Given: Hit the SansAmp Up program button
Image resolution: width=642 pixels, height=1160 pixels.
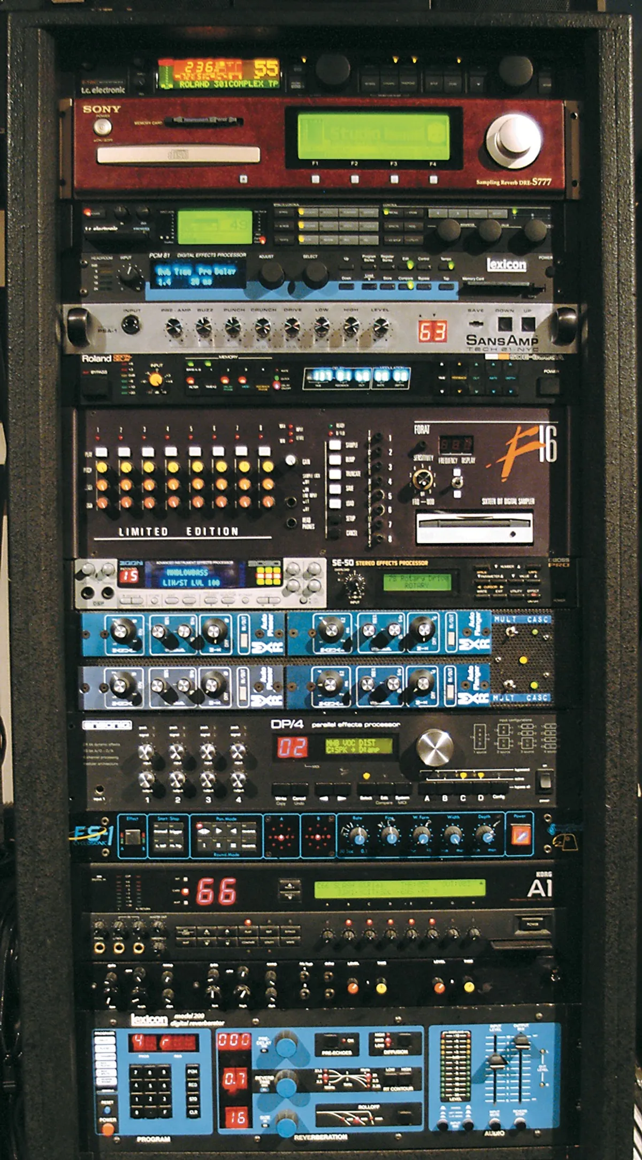Looking at the screenshot, I should click(x=528, y=323).
